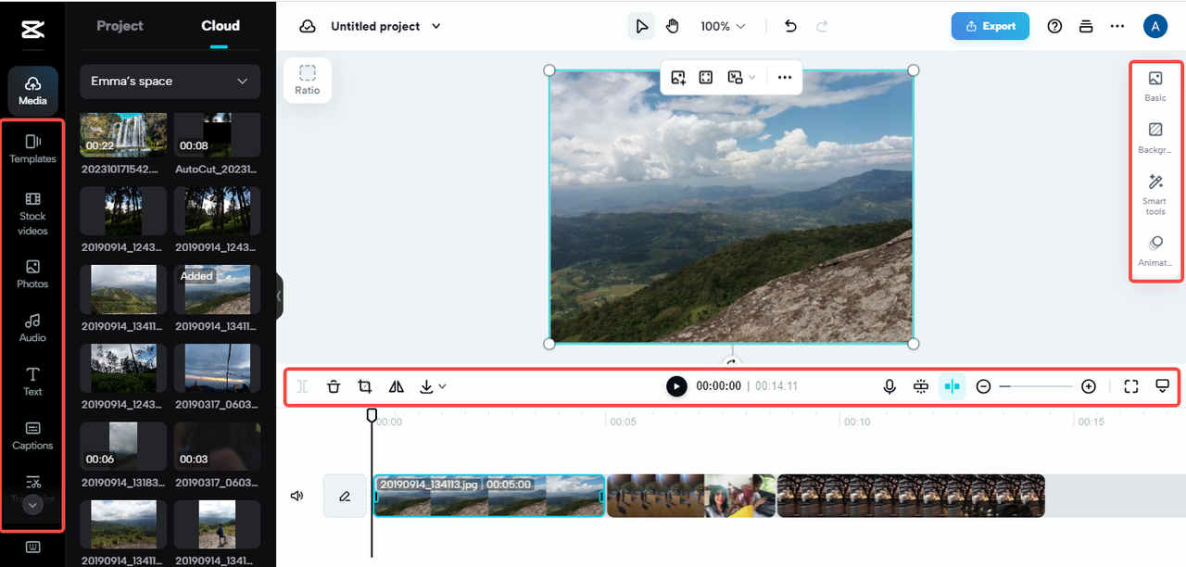The image size is (1186, 567).
Task: Choose the Hand pan tool
Action: 673,26
